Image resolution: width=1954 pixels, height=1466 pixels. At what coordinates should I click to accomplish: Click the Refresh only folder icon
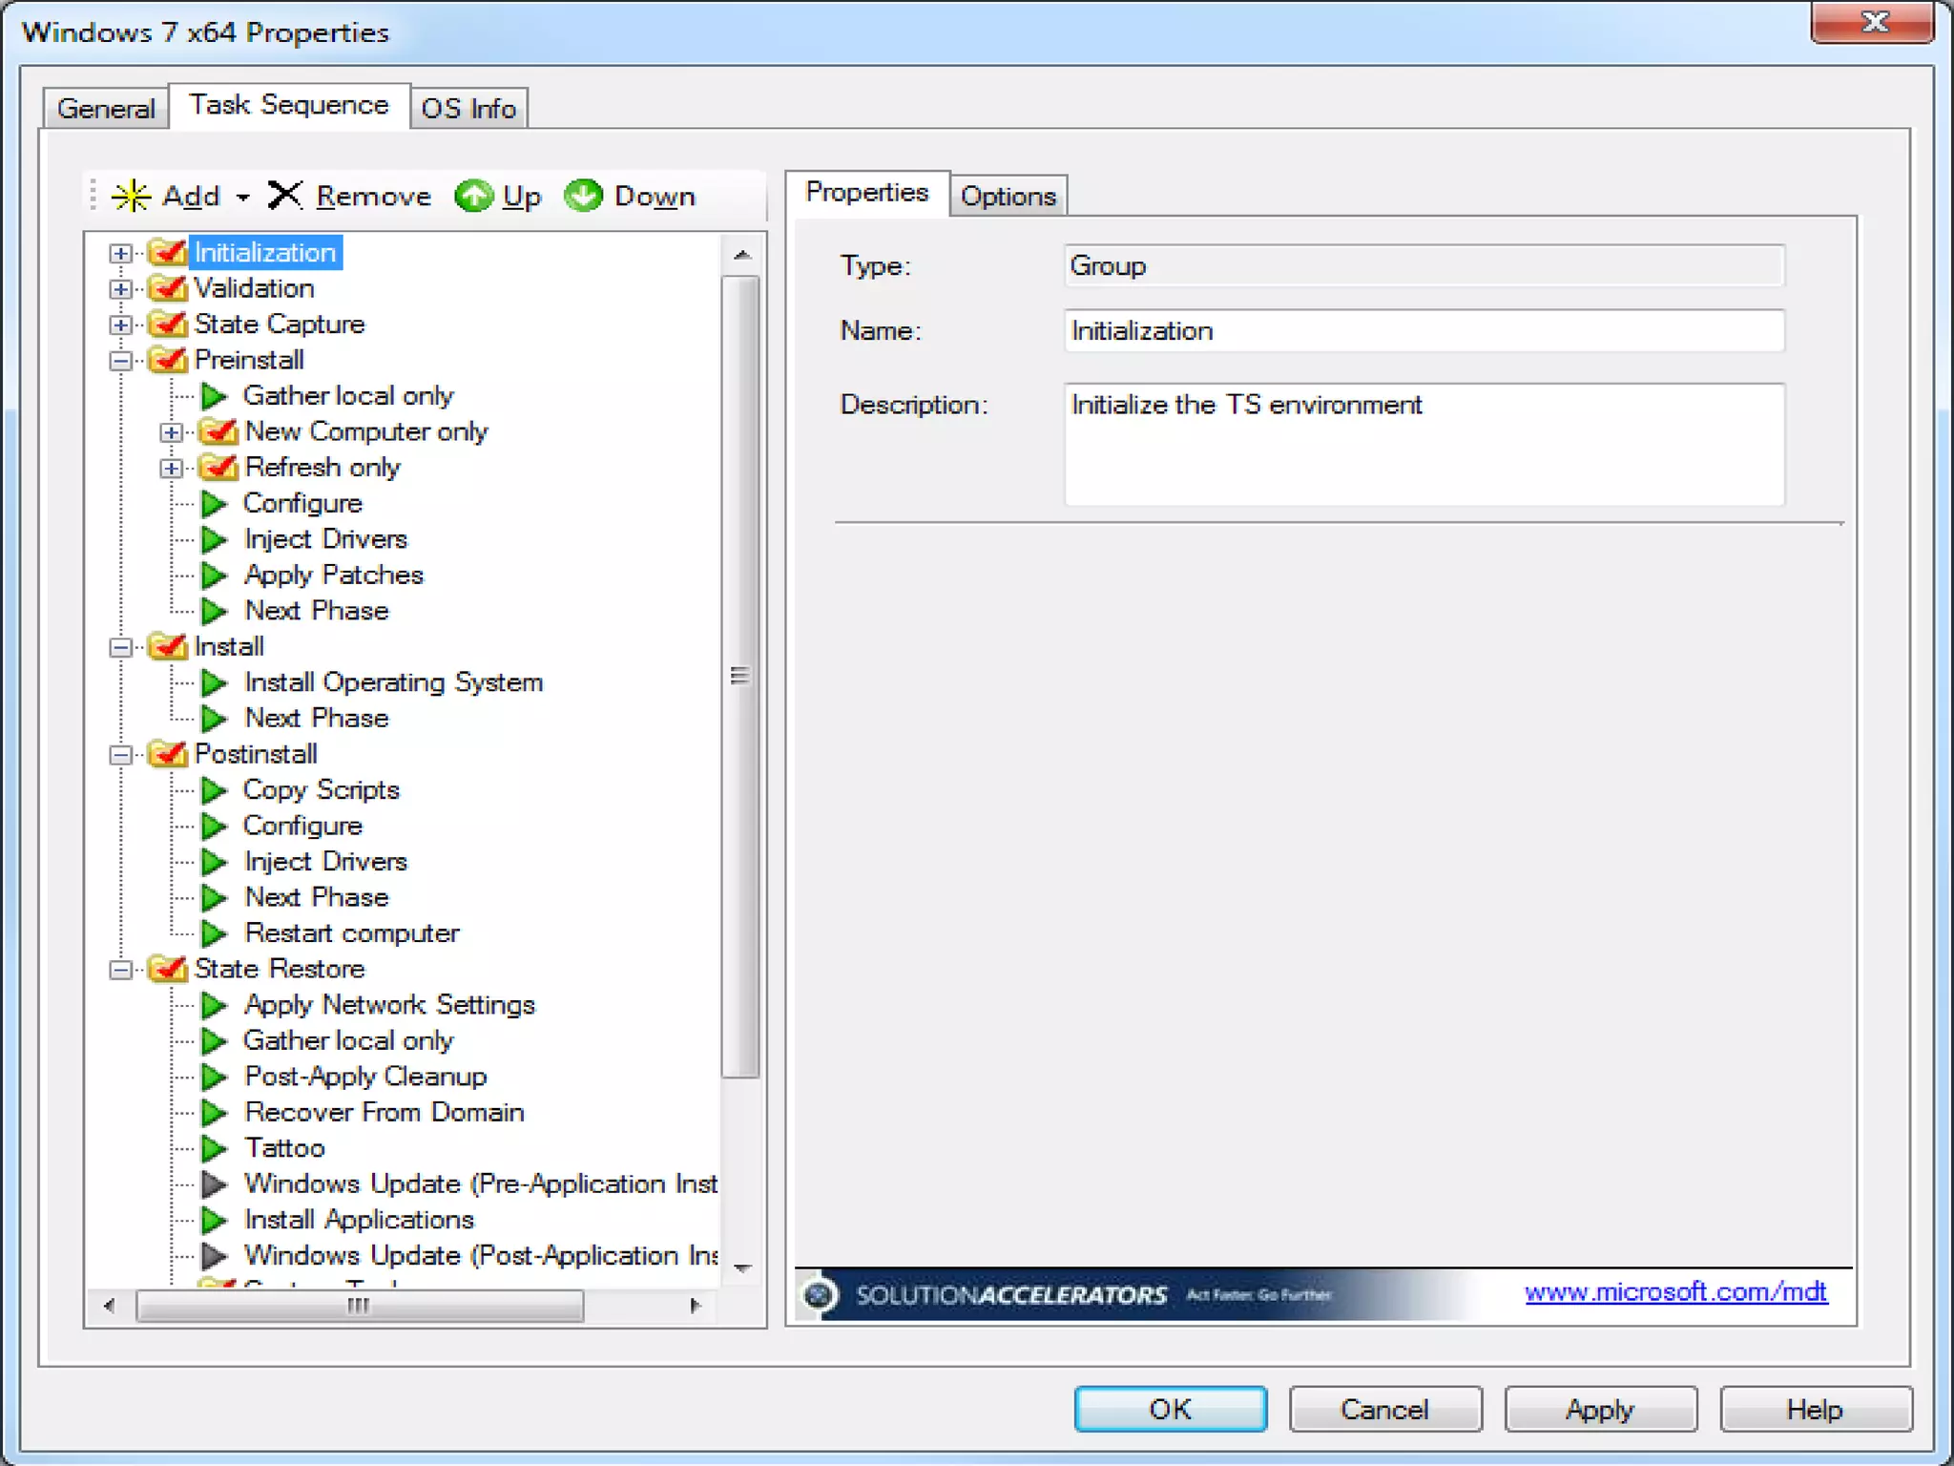pyautogui.click(x=218, y=468)
